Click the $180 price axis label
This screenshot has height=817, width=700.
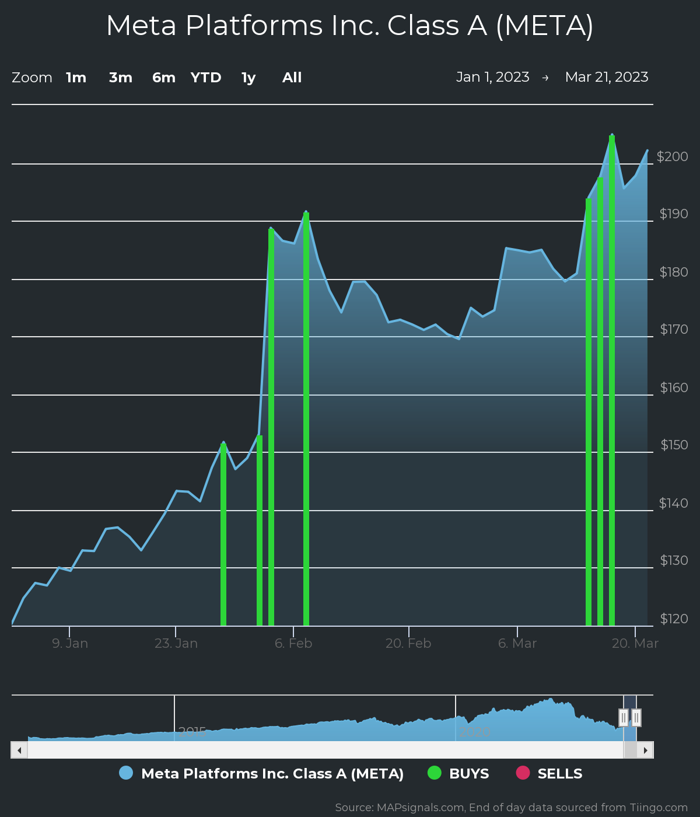(674, 272)
